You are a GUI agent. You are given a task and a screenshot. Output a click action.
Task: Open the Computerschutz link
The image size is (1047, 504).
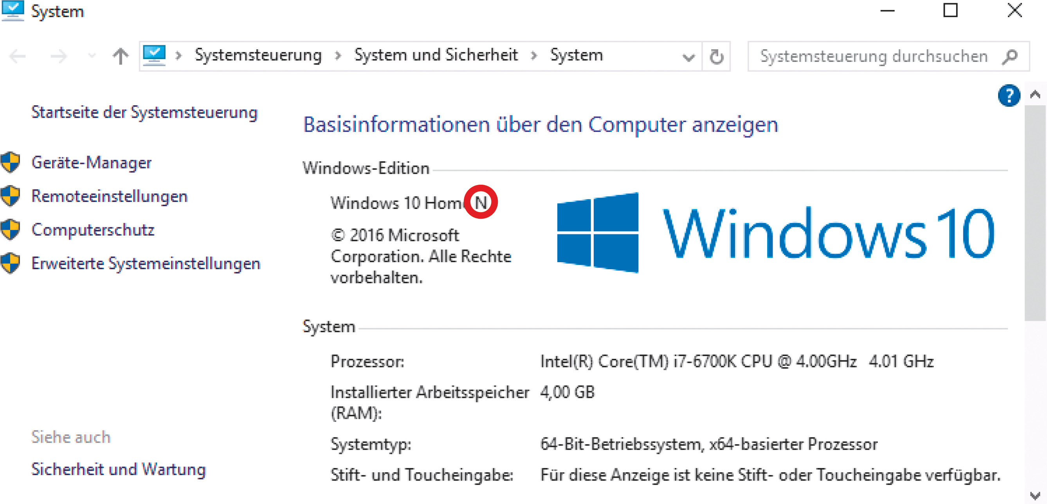[93, 230]
